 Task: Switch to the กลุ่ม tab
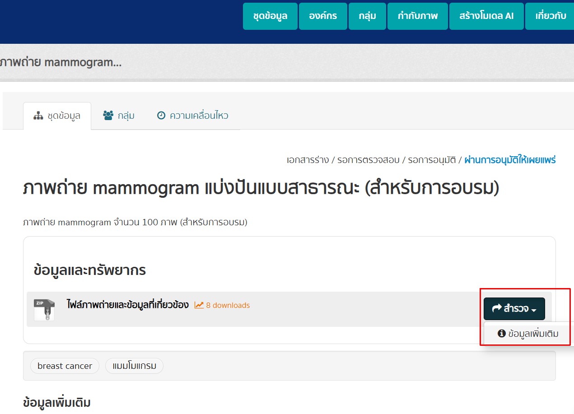[120, 115]
